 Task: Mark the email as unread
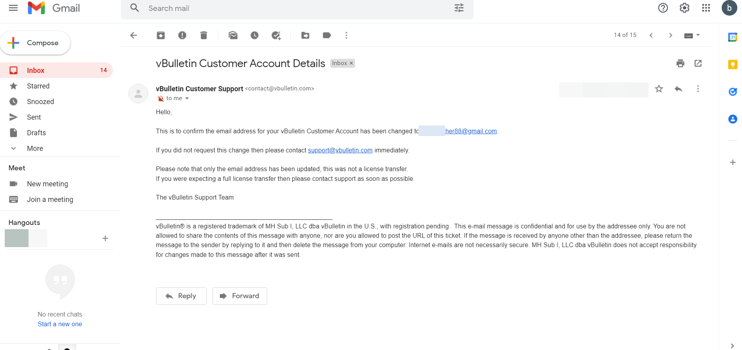click(233, 35)
